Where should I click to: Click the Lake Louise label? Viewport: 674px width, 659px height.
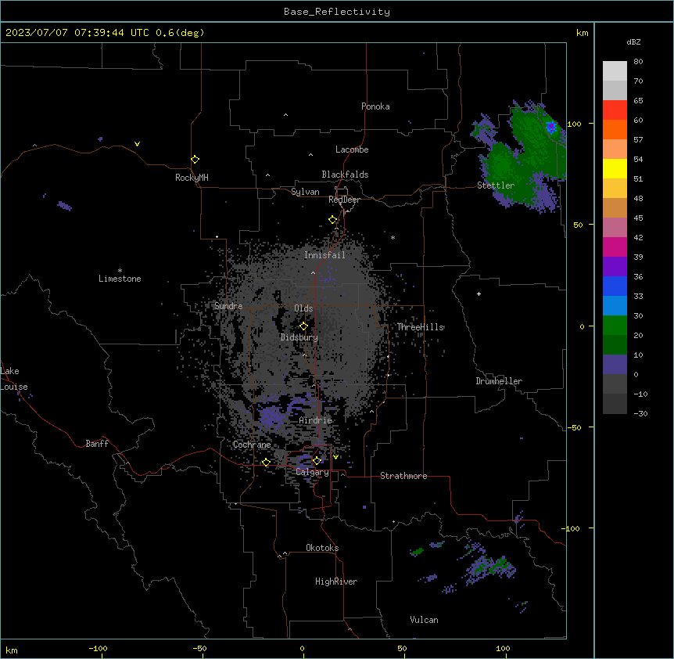[14, 379]
